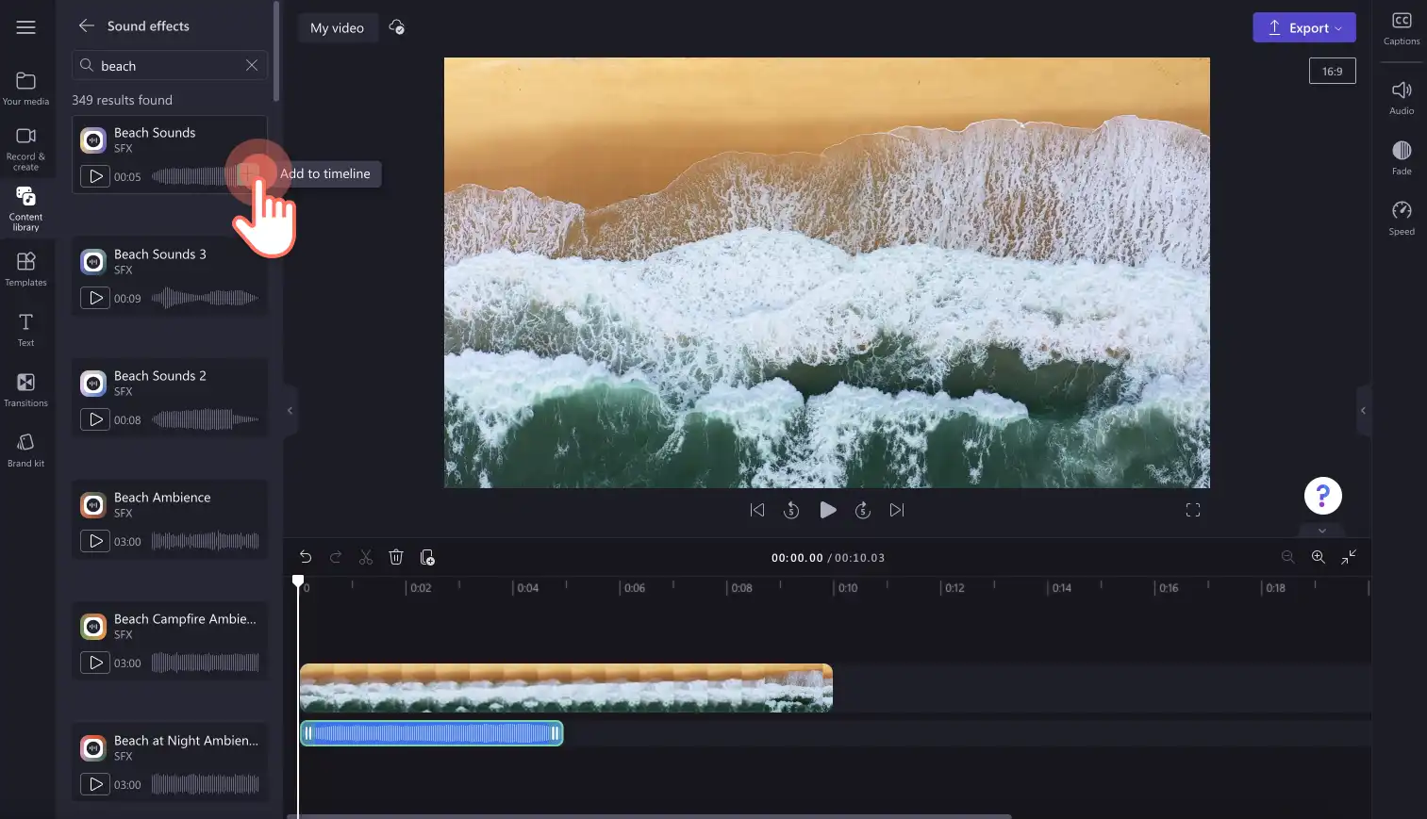Collapse the left sound effects panel
Image resolution: width=1427 pixels, height=819 pixels.
click(290, 411)
